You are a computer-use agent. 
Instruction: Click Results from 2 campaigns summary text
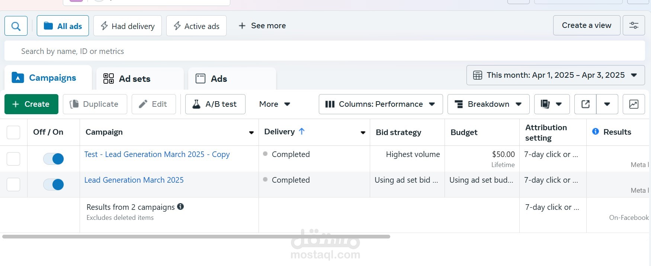tap(131, 207)
